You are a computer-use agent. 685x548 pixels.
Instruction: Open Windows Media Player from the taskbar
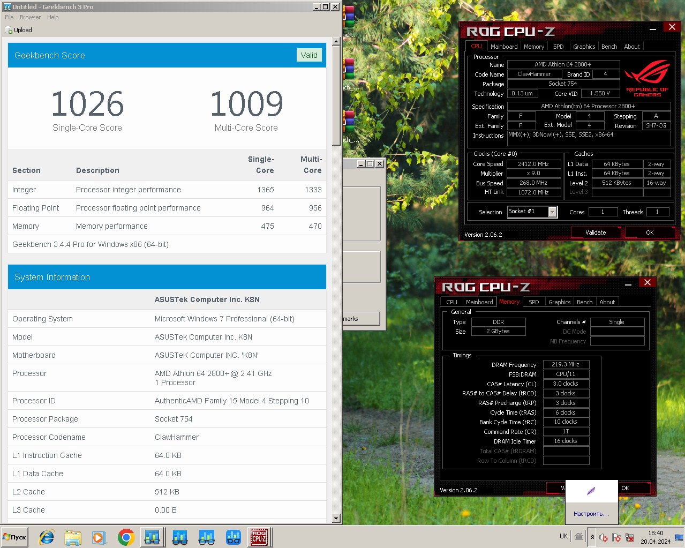(99, 537)
